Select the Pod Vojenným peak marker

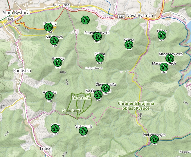tap(154, 139)
